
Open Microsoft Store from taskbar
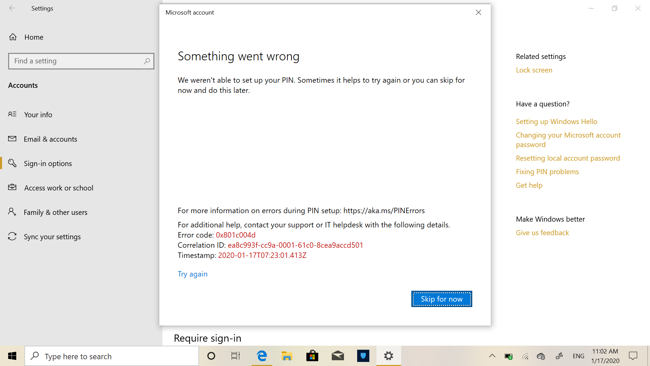click(312, 356)
